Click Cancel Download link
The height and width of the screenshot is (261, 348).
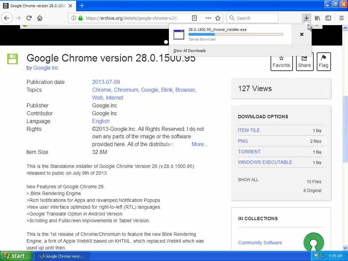[202, 39]
